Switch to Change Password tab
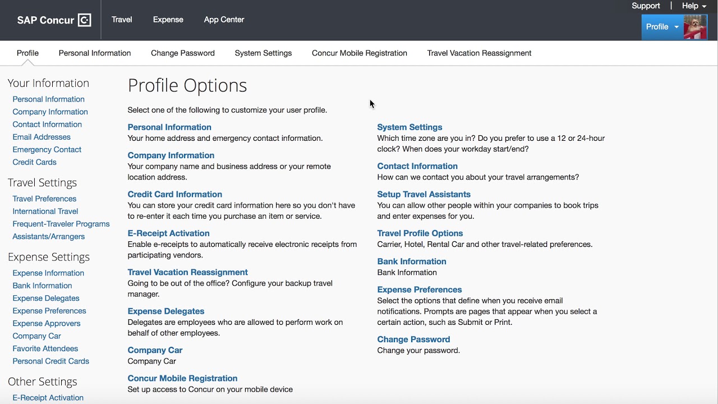The width and height of the screenshot is (718, 404). 183,53
